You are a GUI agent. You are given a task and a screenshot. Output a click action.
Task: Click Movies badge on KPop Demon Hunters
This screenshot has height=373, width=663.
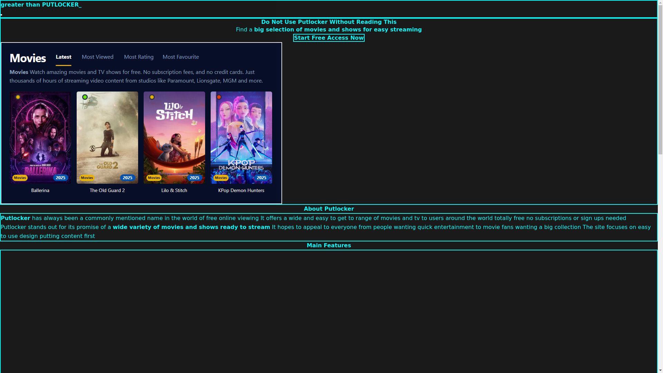click(221, 178)
